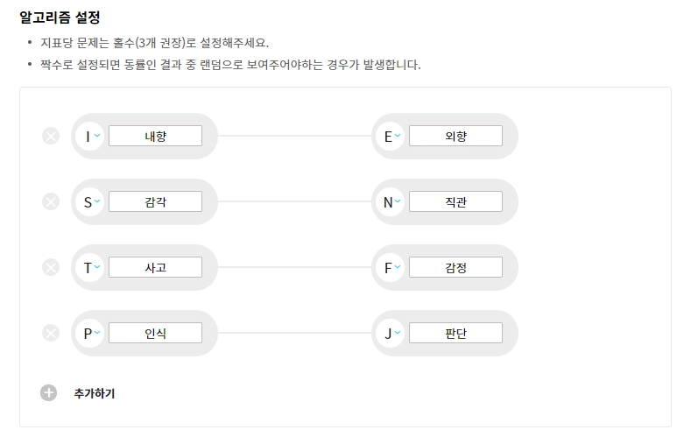Expand the P letter dropdown
691x444 pixels.
(90, 333)
